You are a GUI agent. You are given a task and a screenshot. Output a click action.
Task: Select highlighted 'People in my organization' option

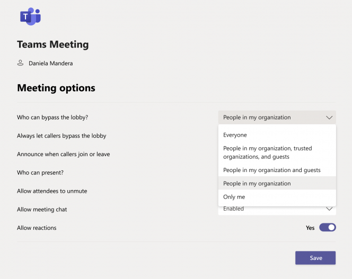coord(277,183)
